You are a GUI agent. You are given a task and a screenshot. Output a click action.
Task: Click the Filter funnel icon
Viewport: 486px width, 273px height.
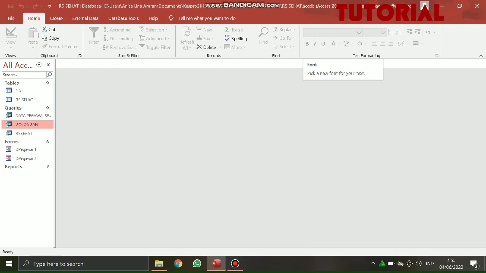tap(94, 33)
